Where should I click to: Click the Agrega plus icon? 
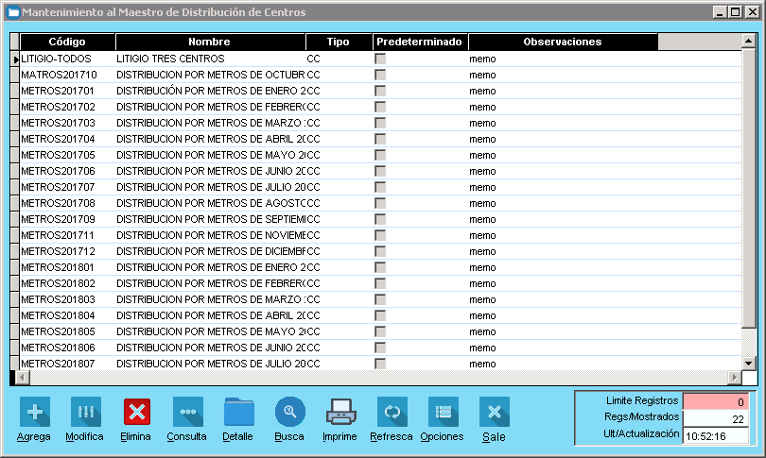pos(35,413)
